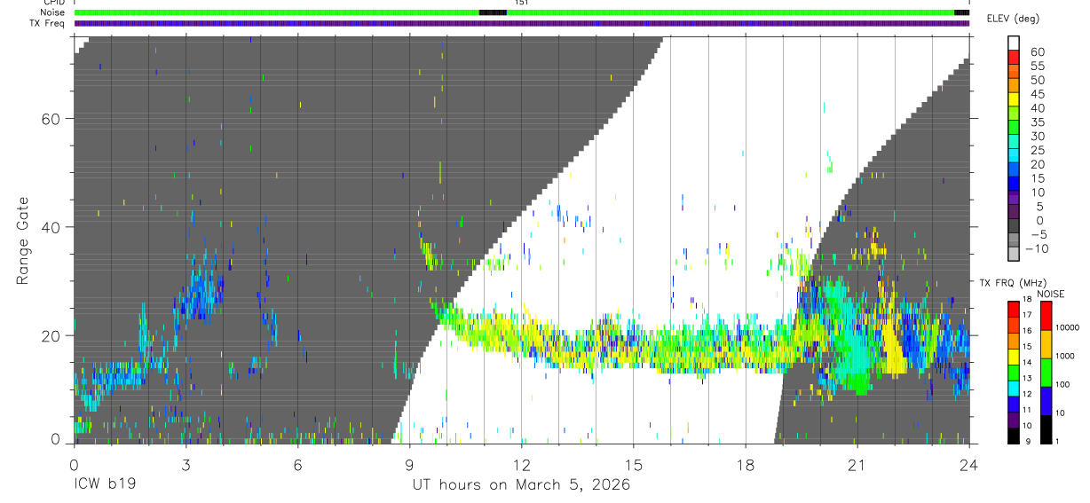The image size is (1090, 503).
Task: Pick the red 17–18 MHz TX FRQ swatch
Action: click(1014, 309)
